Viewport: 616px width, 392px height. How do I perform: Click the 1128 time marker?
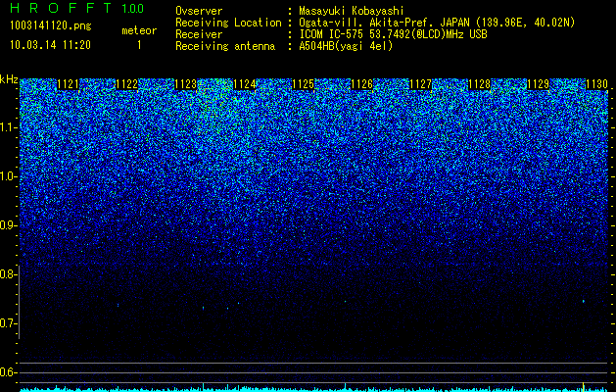[480, 84]
